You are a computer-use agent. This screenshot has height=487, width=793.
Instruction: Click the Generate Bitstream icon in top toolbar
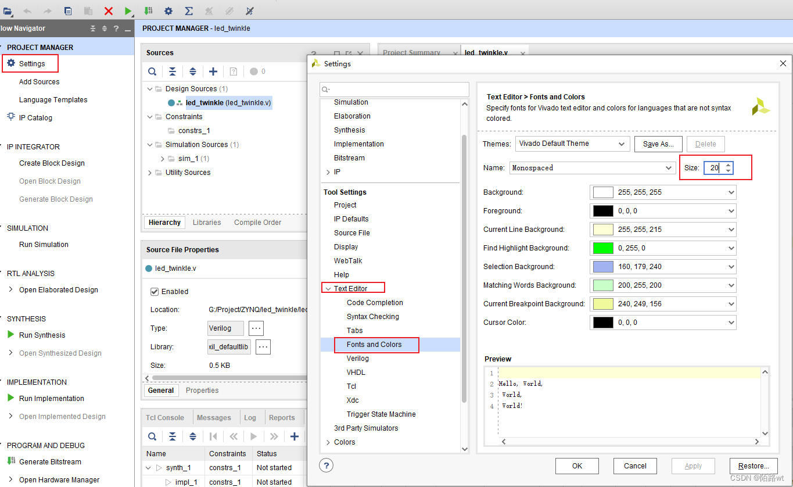[x=148, y=10]
